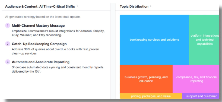Viewport: 222px width, 102px height.
Task: Click description mentioning Amazon, Shopify integrations
Action: 58,33
